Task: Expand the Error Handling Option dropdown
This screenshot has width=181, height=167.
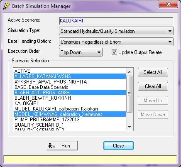Action: point(116,42)
